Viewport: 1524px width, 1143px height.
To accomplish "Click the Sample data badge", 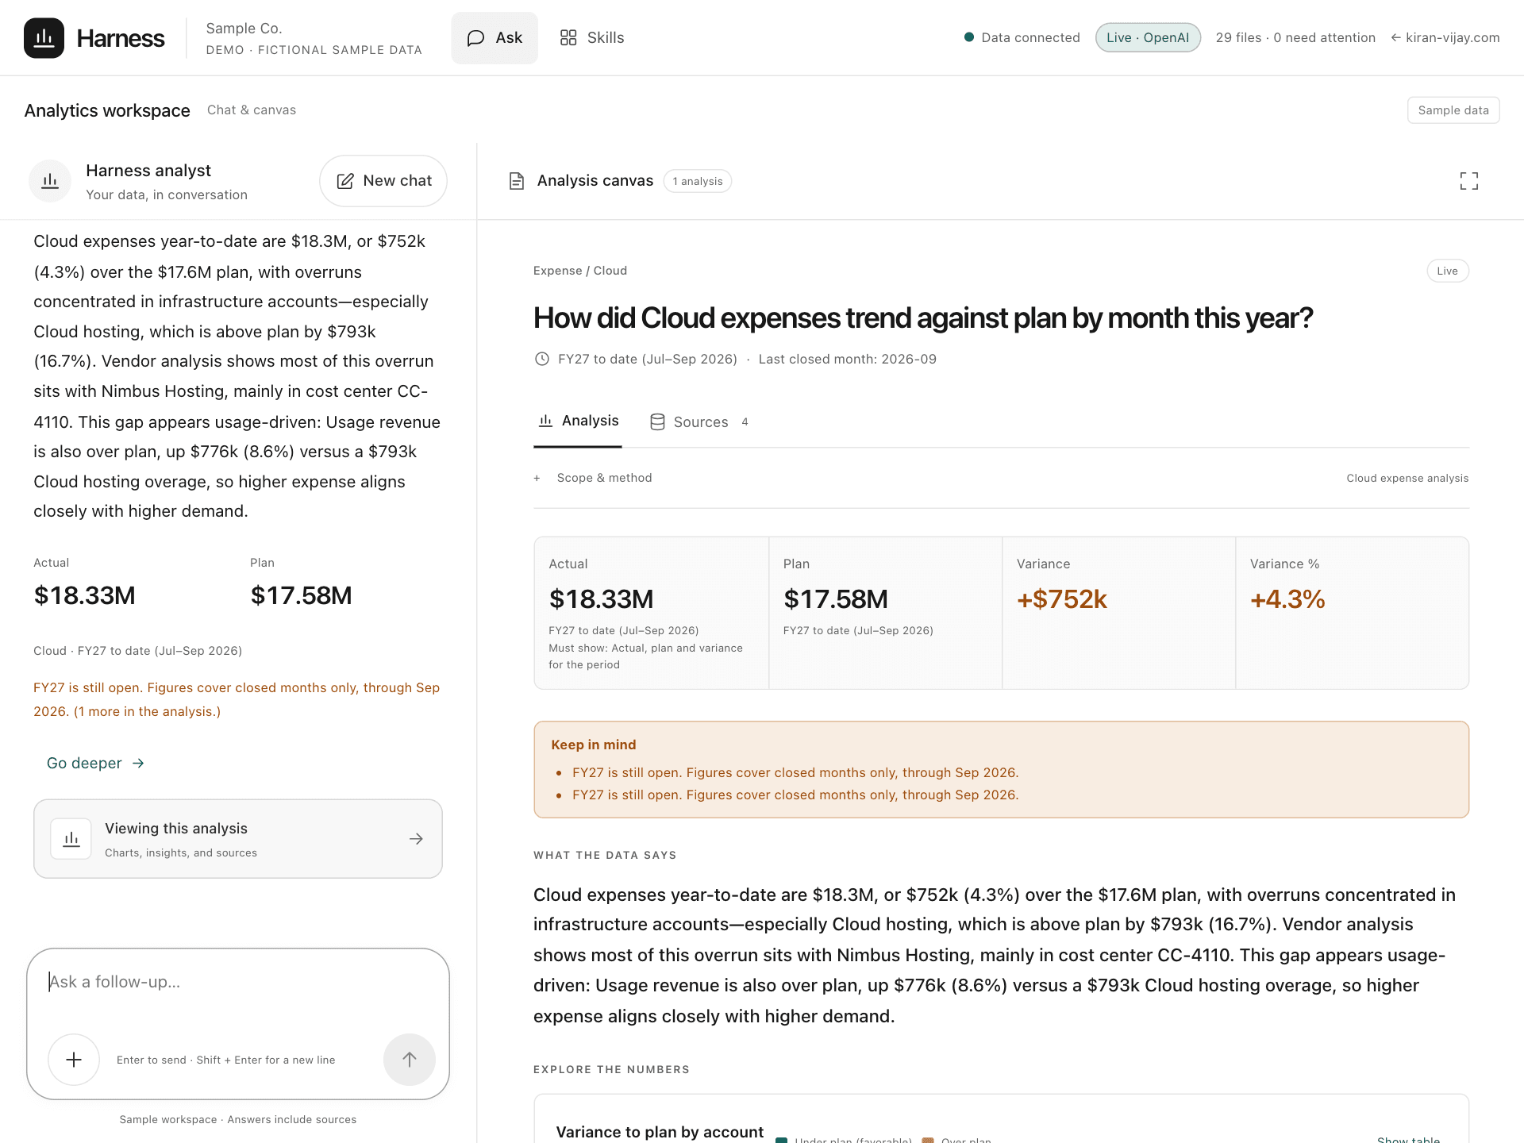I will click(1453, 110).
